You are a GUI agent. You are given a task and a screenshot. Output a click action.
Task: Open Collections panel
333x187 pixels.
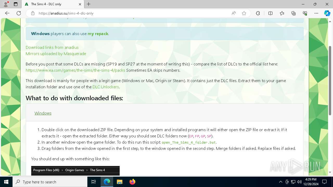293,13
